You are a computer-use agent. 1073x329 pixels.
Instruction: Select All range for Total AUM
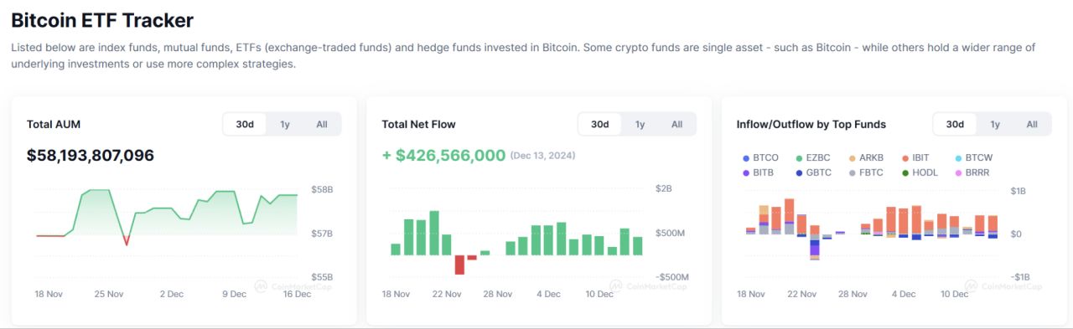coord(322,125)
